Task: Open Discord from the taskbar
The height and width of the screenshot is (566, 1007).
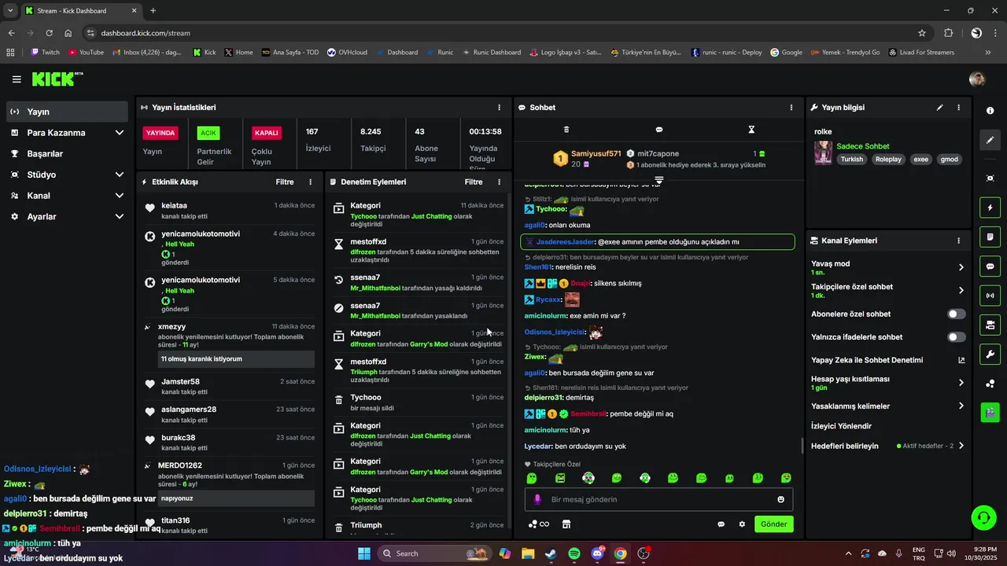Action: [597, 553]
